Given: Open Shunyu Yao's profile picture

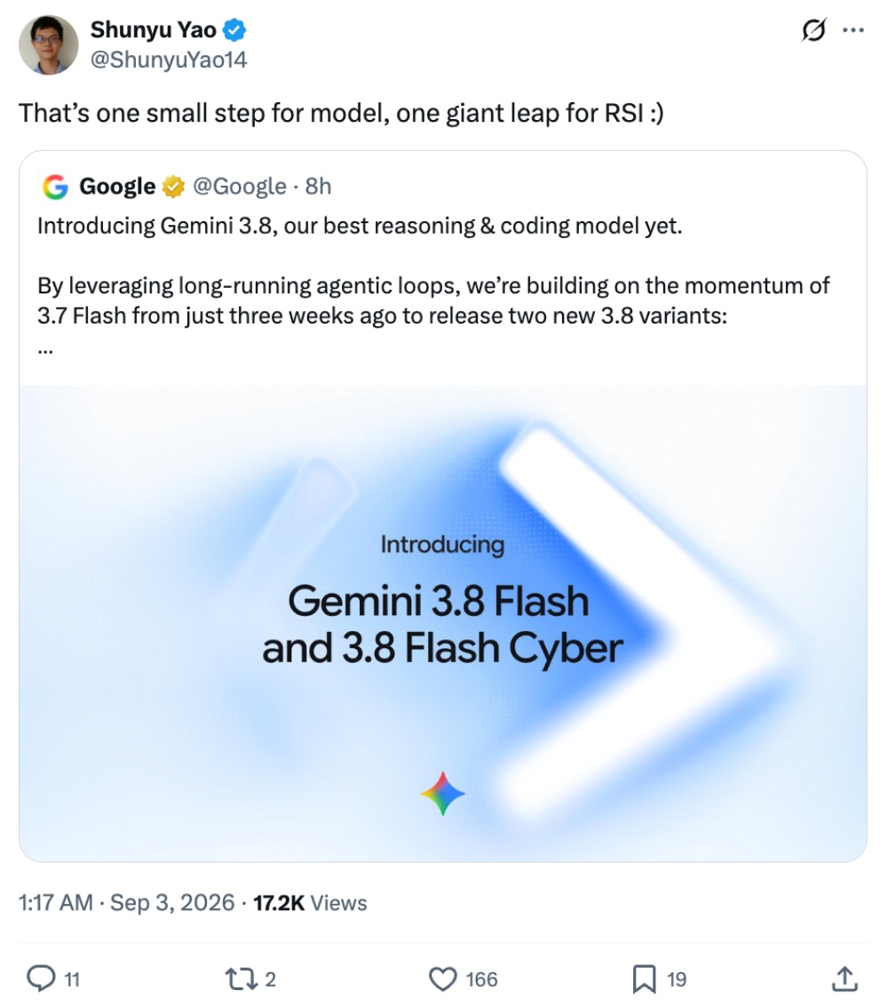Looking at the screenshot, I should click(x=49, y=45).
